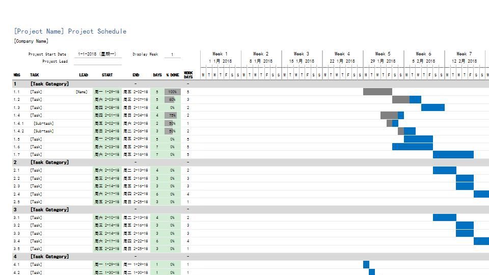Image resolution: width=489 pixels, height=275 pixels.
Task: Select the days cell of task 1.6
Action: point(157,147)
